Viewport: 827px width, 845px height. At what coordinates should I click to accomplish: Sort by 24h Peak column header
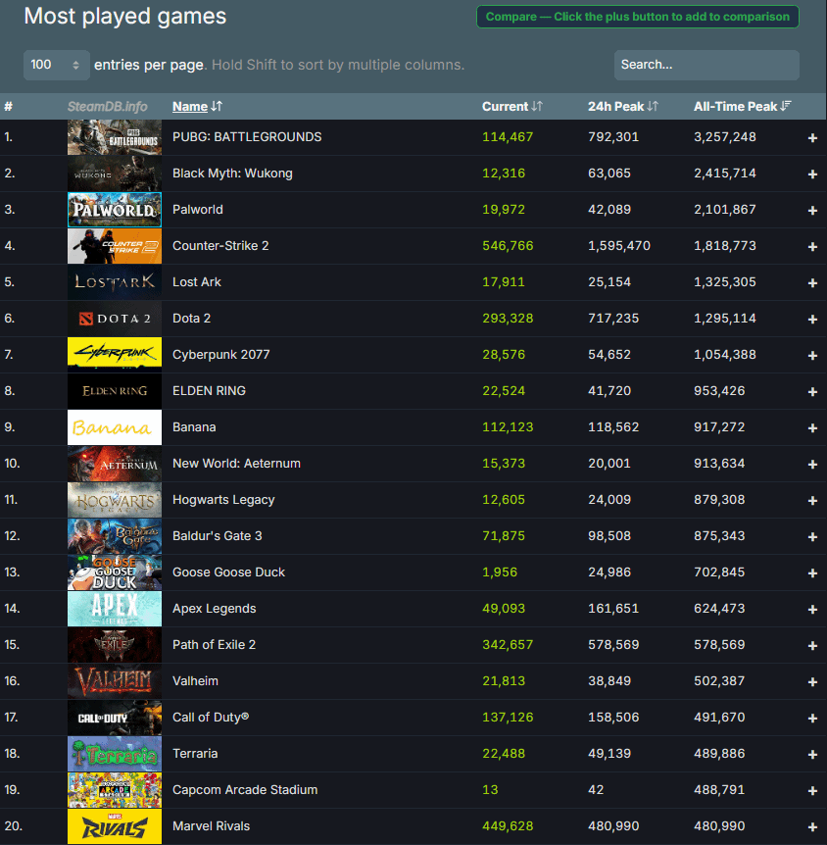622,106
